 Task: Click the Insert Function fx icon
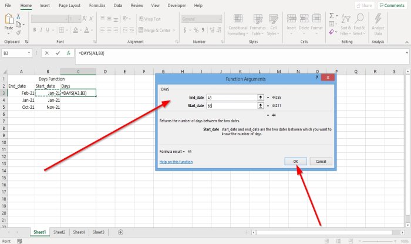coord(68,53)
